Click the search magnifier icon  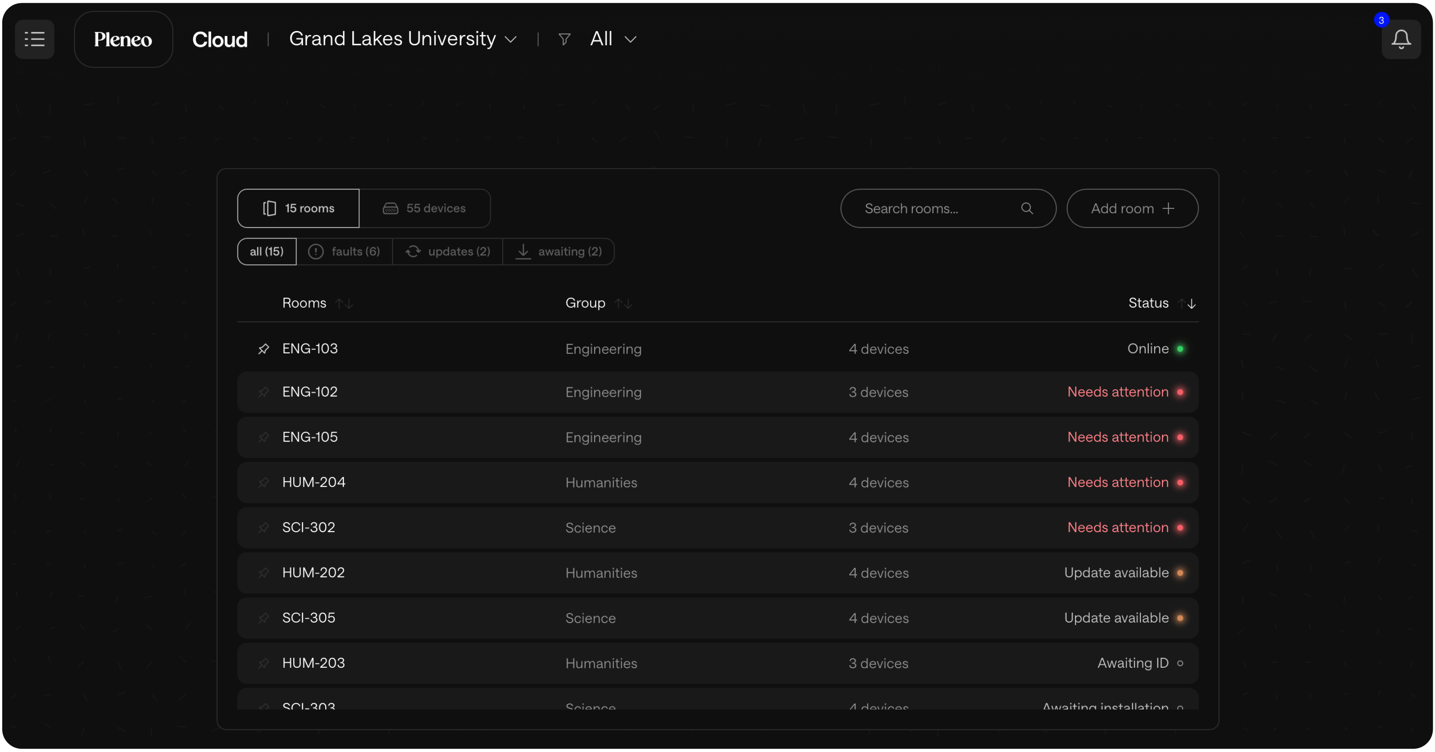coord(1027,208)
